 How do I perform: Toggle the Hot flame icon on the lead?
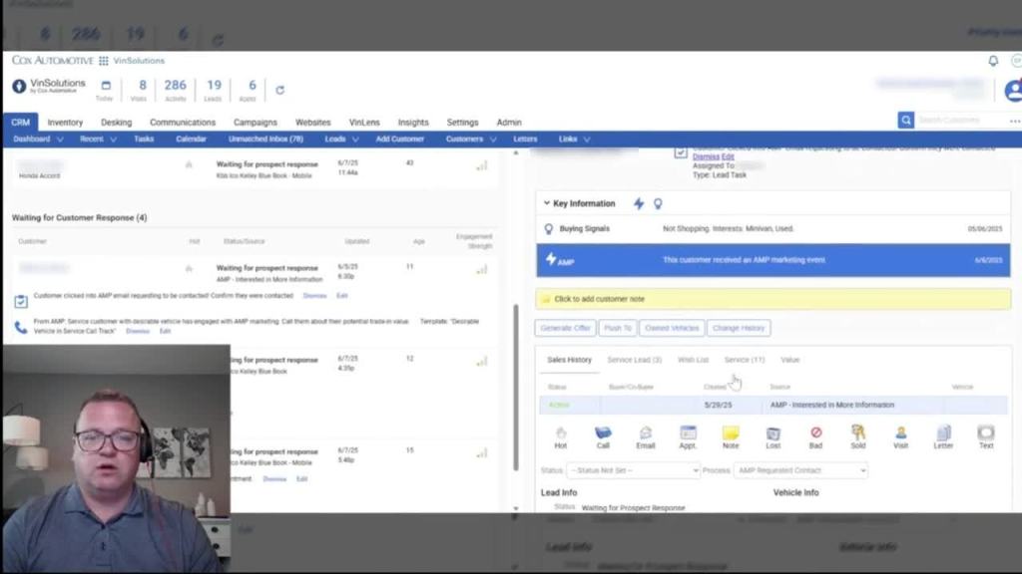point(561,433)
